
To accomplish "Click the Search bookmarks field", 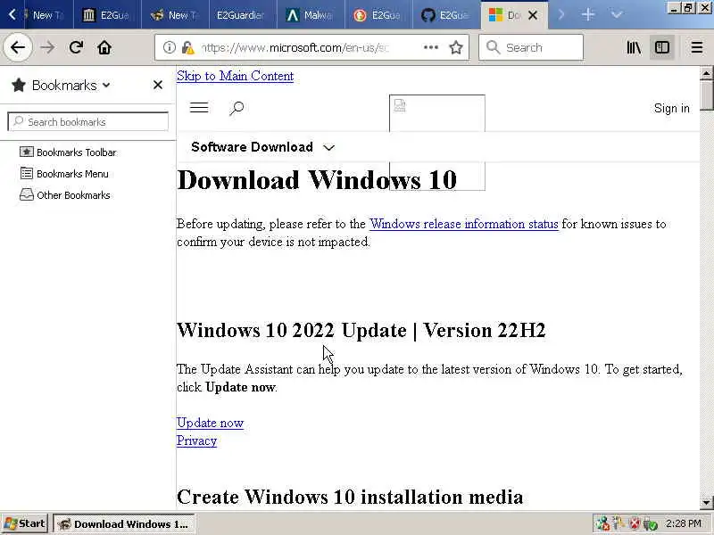I will 87,122.
